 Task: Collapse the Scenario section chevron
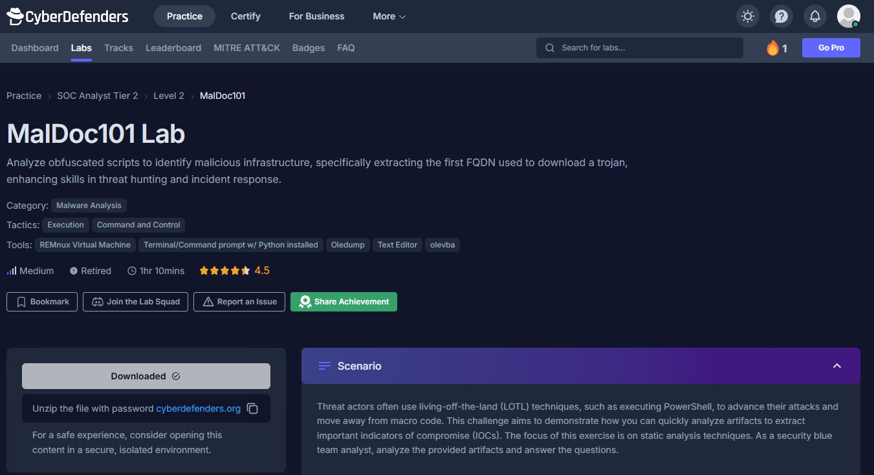coord(837,366)
